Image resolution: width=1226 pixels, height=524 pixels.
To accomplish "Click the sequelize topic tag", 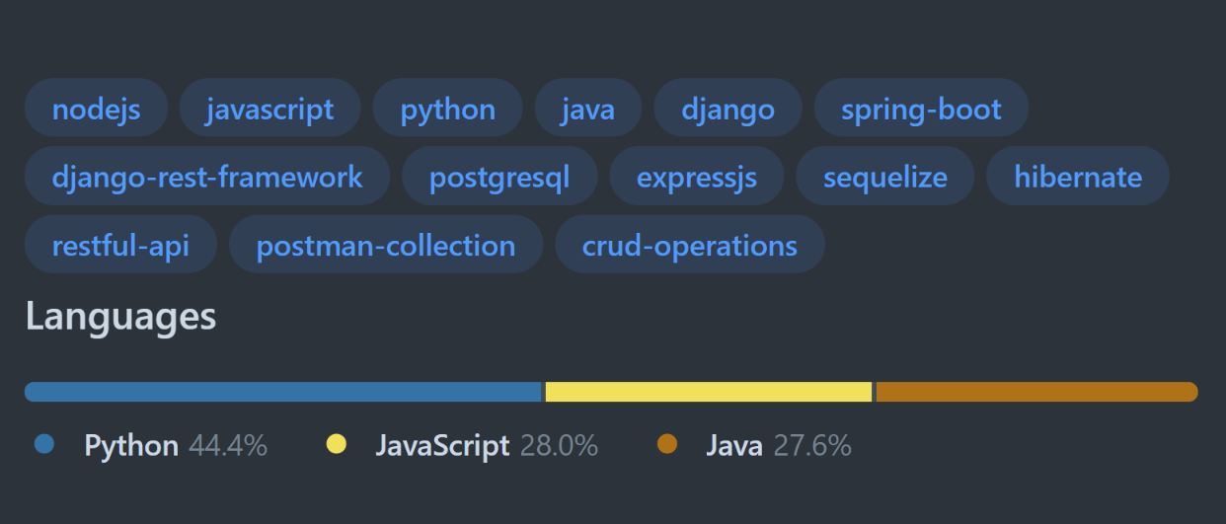I will 884,177.
